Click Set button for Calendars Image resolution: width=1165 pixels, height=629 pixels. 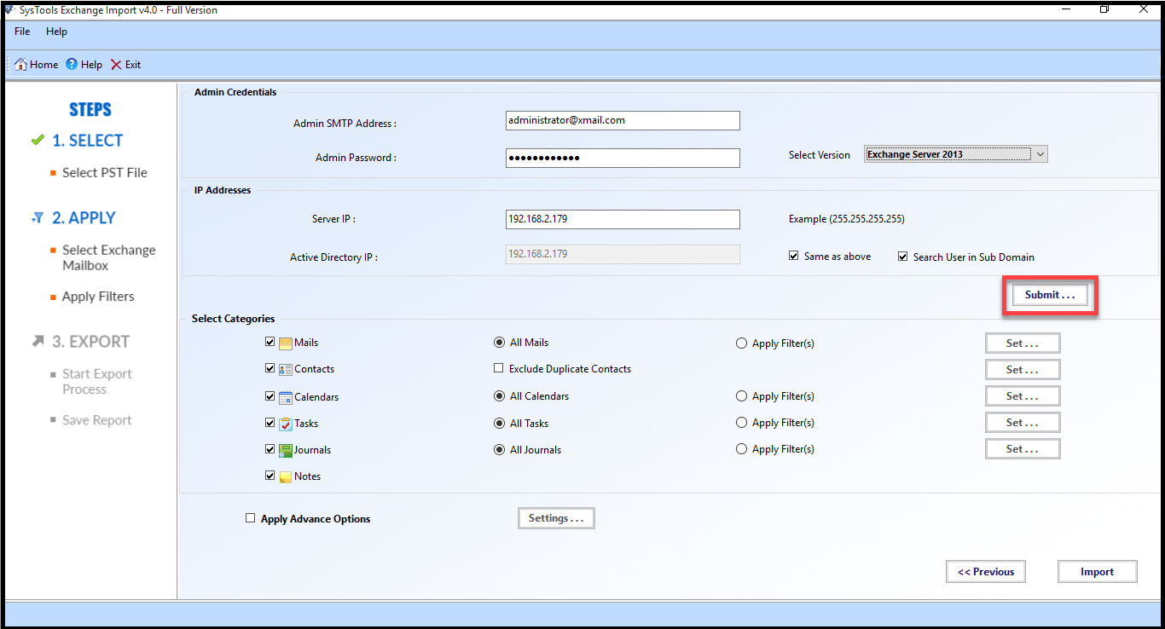(1023, 396)
